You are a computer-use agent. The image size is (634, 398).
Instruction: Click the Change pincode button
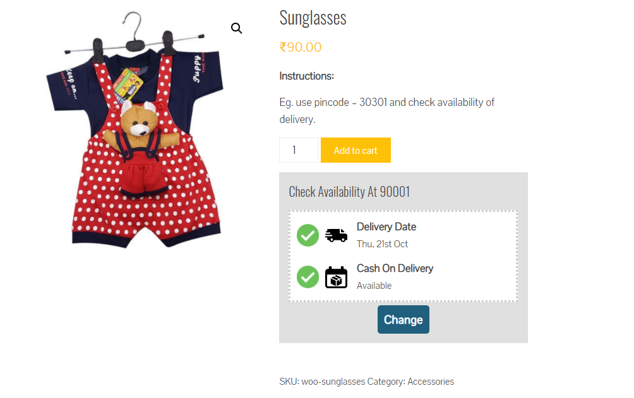pos(403,320)
